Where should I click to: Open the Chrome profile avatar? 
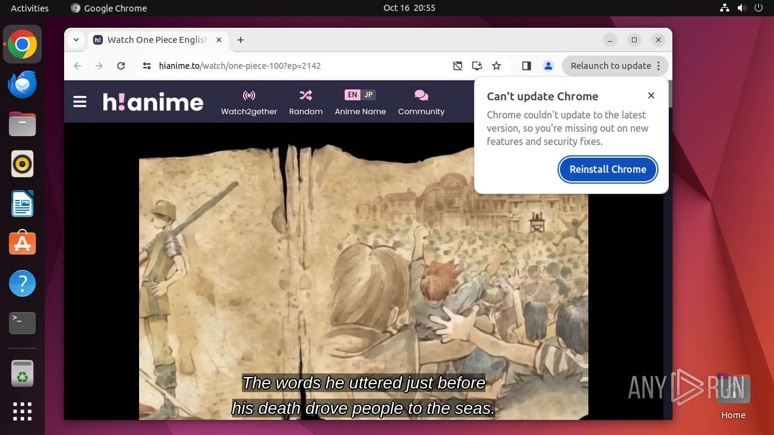coord(548,66)
